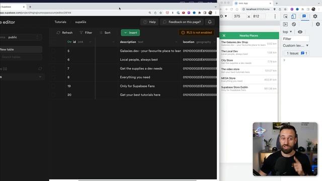The height and width of the screenshot is (181, 322).
Task: Click the Tutorials breadcrumb
Action: point(60,22)
